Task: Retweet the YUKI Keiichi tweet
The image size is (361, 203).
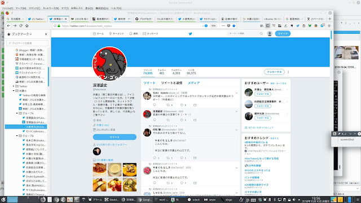Action: point(168,105)
